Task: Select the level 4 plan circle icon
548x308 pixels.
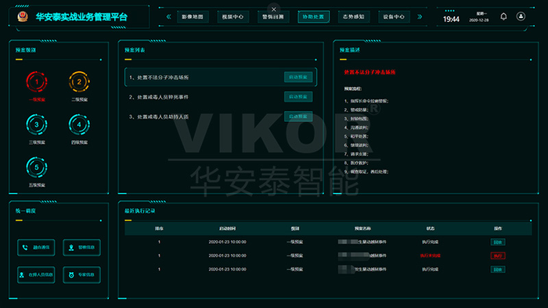Action: (x=79, y=124)
